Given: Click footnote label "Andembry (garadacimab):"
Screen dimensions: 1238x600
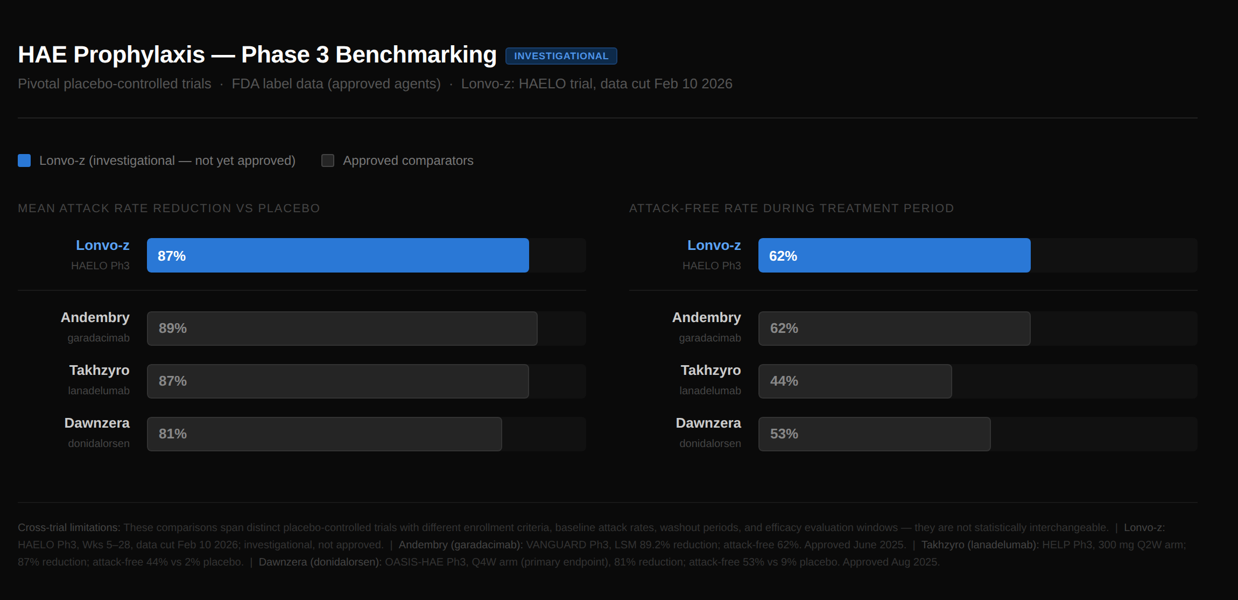Looking at the screenshot, I should click(461, 545).
